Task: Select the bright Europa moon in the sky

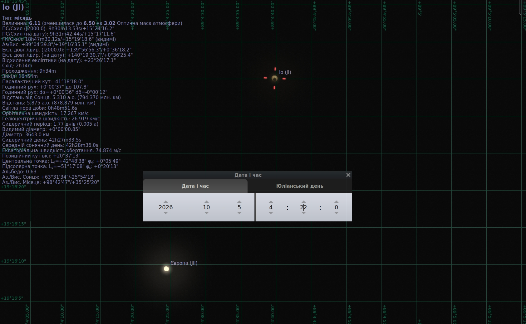Action: click(166, 269)
